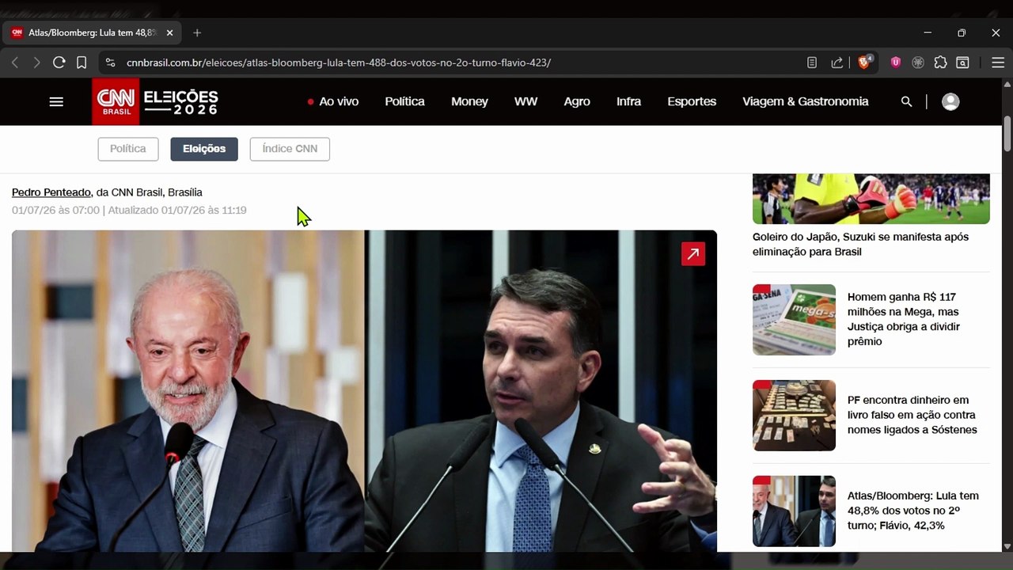Open reader mode for the article
Screen dimensions: 1013x570
click(x=812, y=63)
